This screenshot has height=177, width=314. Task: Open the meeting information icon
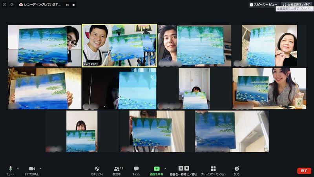coord(5,5)
